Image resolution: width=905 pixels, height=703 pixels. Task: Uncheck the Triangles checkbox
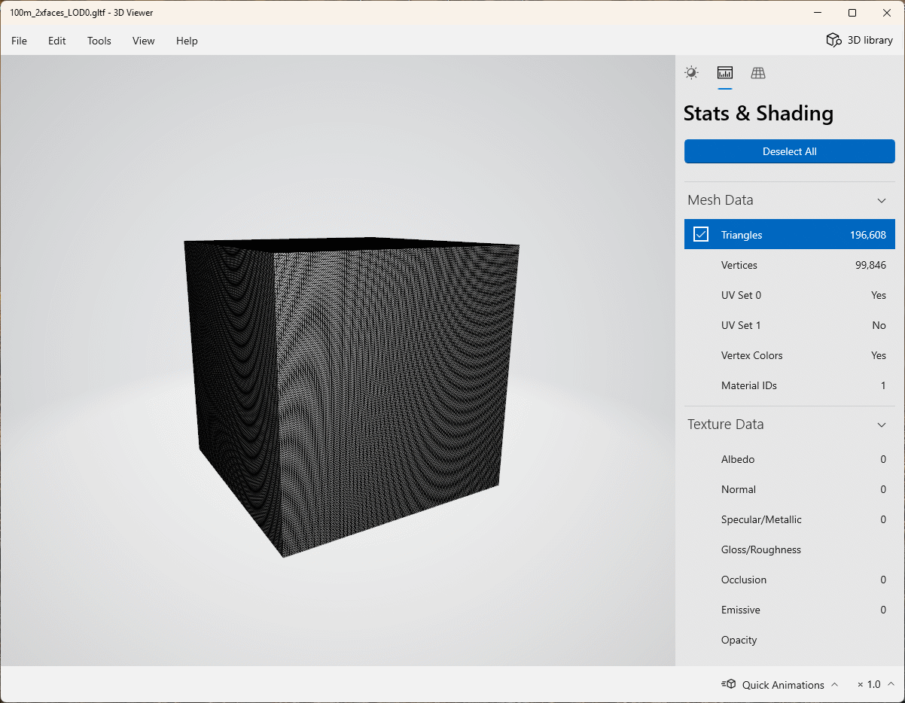pos(701,234)
